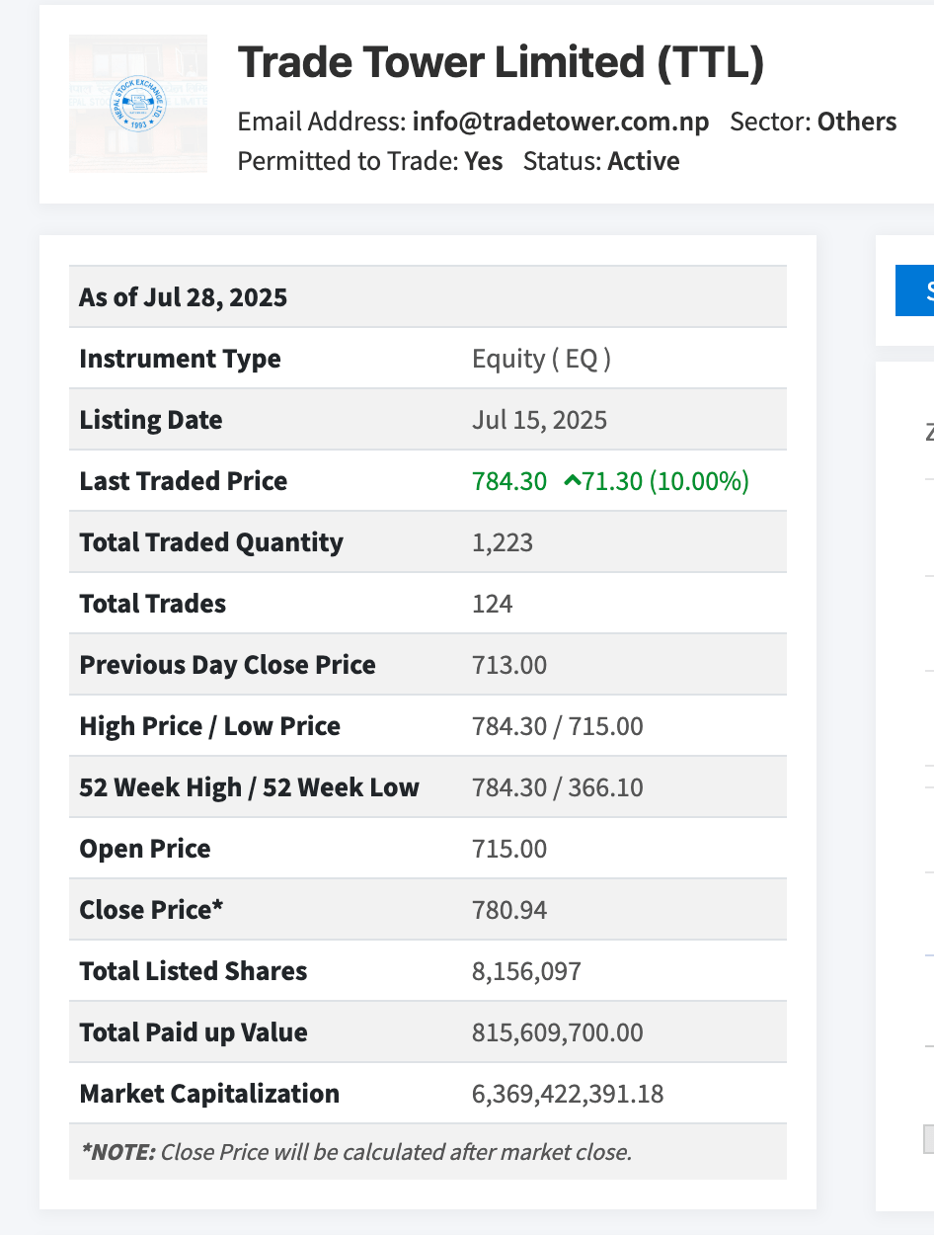Click the gray chart navigator handle at bottom right
The image size is (934, 1235).
coord(928,1139)
